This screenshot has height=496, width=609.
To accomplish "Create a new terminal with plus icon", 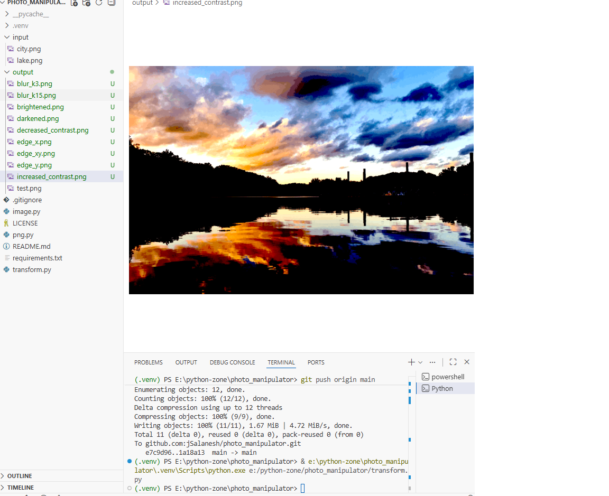I will 411,362.
